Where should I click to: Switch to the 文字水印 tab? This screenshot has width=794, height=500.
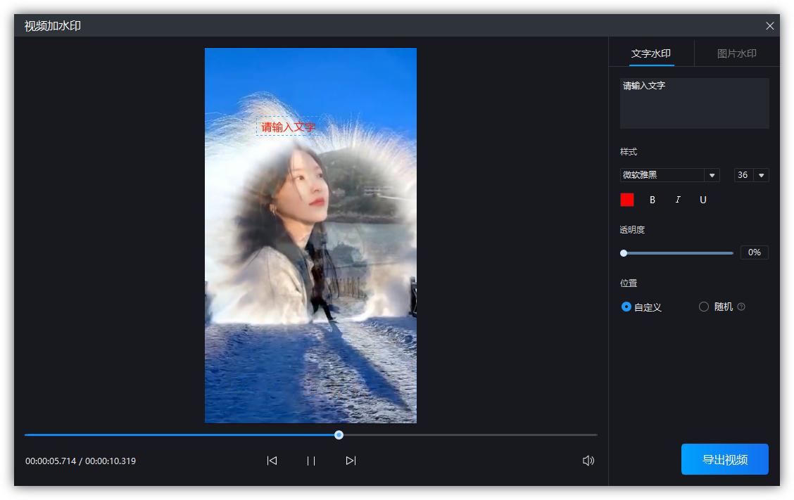pyautogui.click(x=650, y=53)
